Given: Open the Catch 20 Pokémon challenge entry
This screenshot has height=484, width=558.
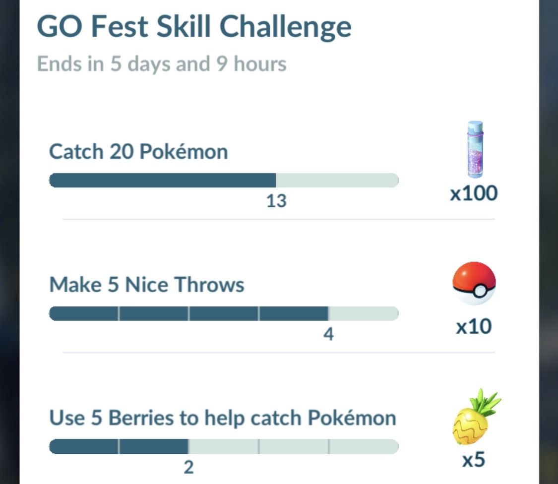Looking at the screenshot, I should (139, 151).
